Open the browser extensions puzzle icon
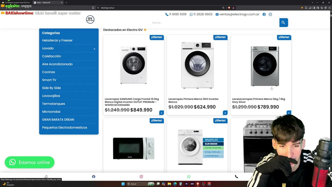 coord(306,8)
